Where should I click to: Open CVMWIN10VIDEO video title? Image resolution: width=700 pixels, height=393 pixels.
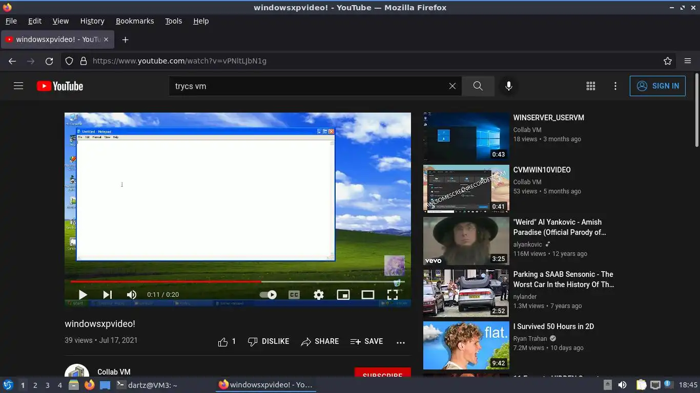pyautogui.click(x=542, y=170)
